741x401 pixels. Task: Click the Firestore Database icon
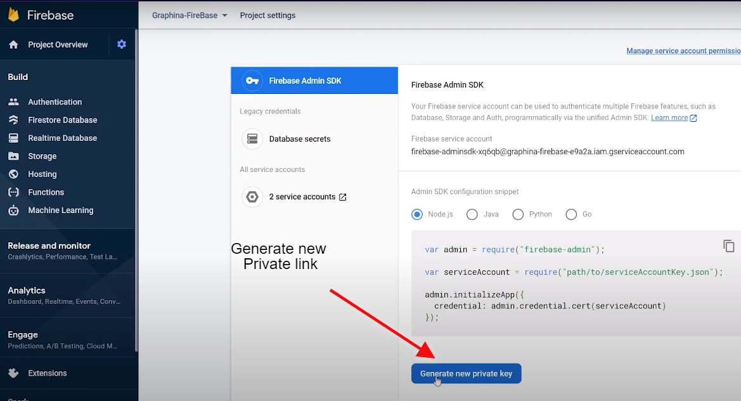tap(14, 120)
